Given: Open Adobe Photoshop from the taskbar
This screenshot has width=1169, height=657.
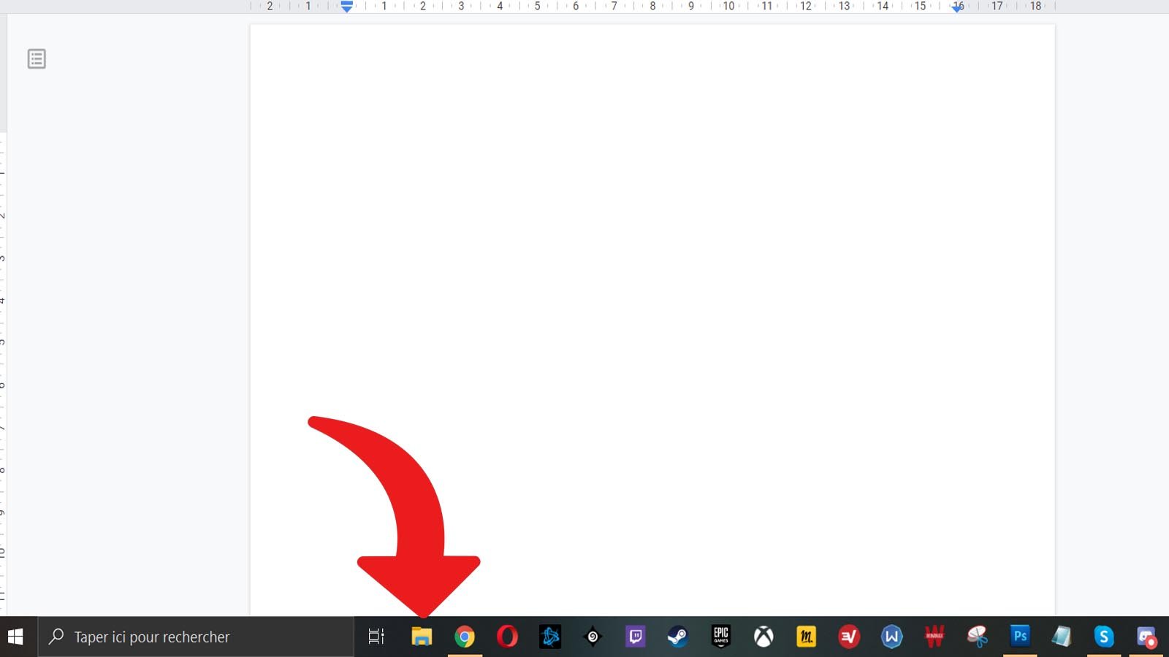Looking at the screenshot, I should (1020, 637).
